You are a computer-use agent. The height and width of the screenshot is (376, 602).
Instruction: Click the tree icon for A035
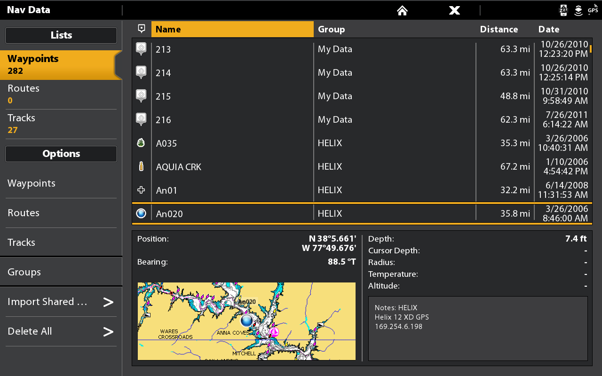(141, 143)
